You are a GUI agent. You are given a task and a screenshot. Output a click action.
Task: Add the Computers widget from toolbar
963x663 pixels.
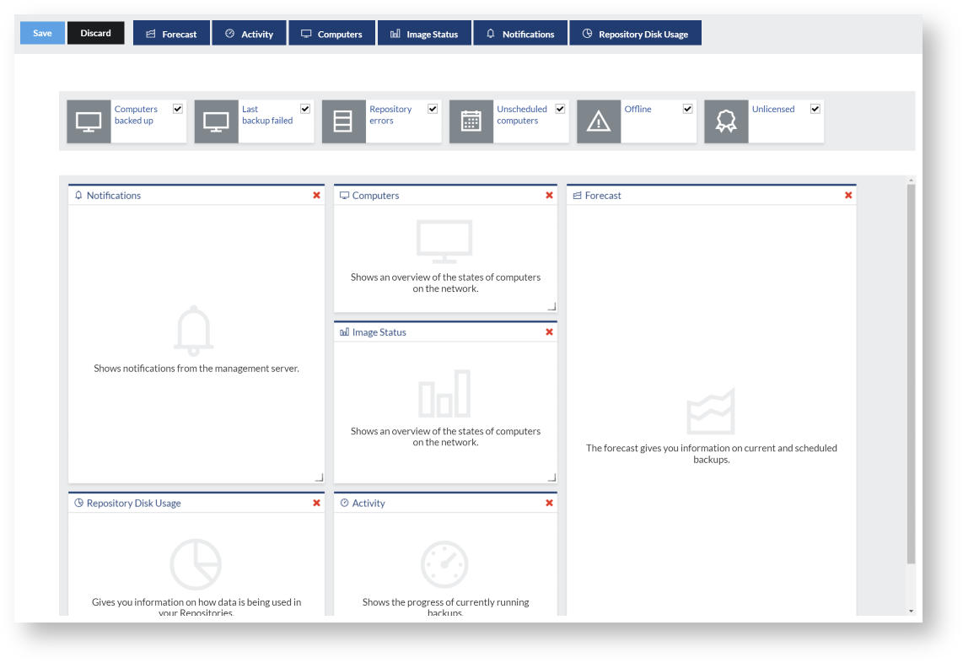pyautogui.click(x=331, y=34)
